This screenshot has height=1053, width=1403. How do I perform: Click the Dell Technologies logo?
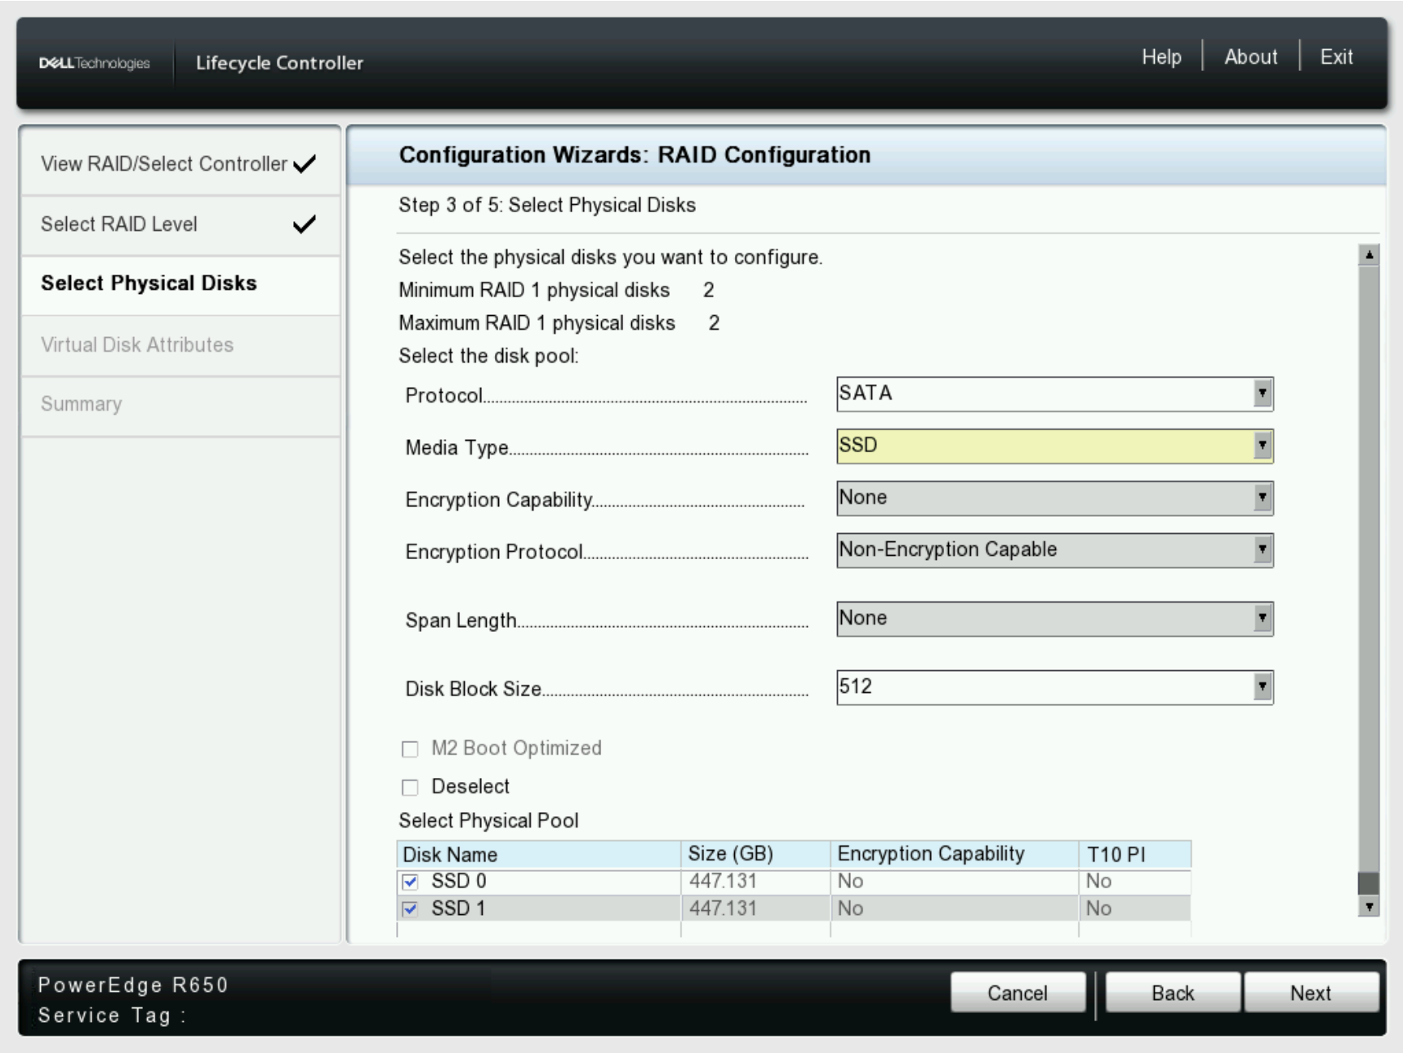[x=95, y=63]
